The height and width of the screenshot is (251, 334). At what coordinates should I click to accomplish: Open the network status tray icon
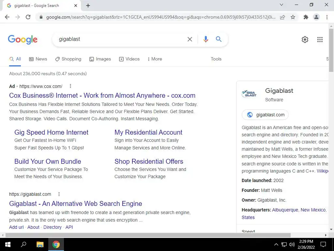pos(284,244)
